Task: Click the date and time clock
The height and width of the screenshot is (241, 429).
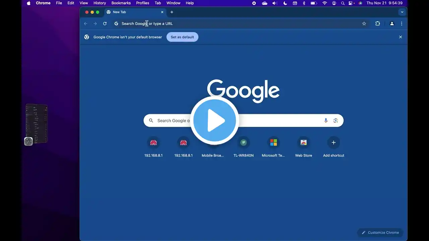Action: coord(384,3)
